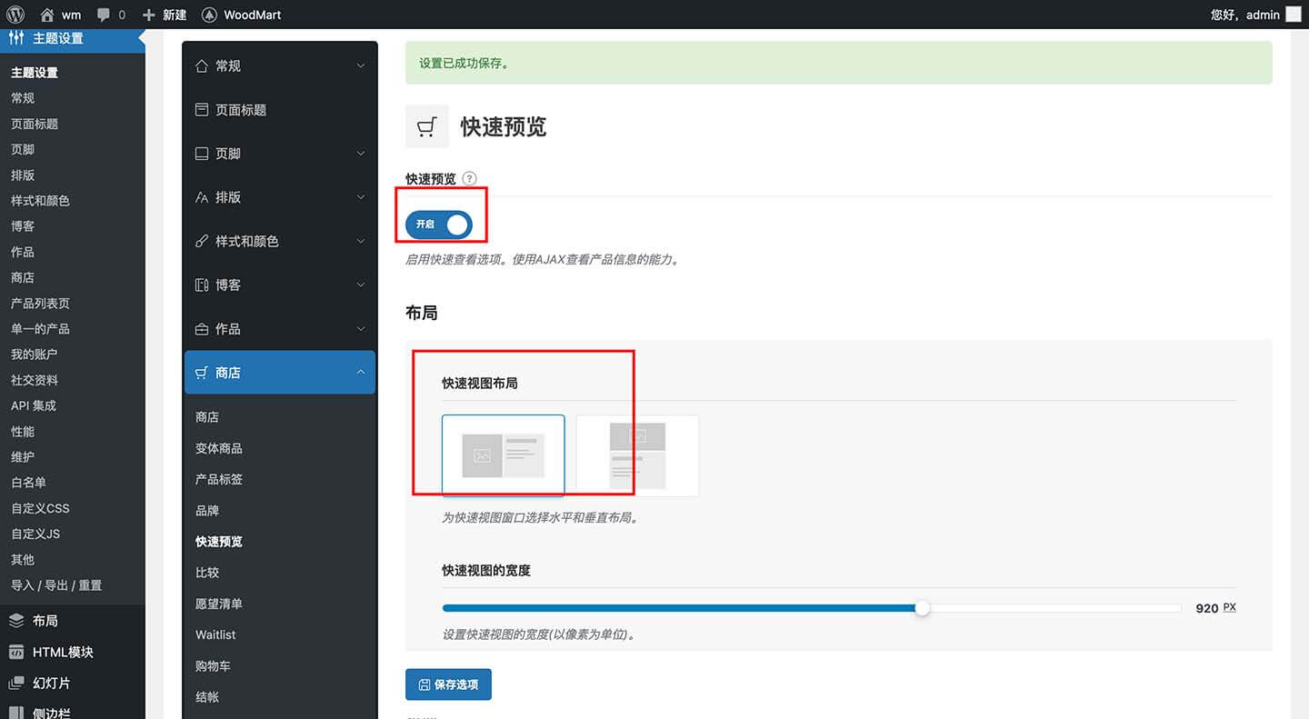Click the 幻灯片 icon in sidebar
Image resolution: width=1309 pixels, height=719 pixels.
tap(16, 683)
